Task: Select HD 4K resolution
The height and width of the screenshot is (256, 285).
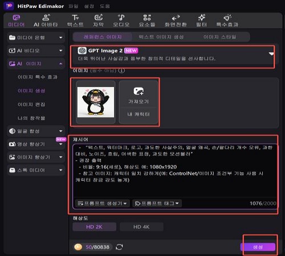Action: click(x=141, y=227)
